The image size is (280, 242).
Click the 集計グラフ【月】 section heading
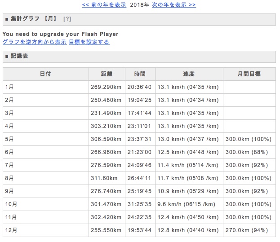(x=34, y=19)
